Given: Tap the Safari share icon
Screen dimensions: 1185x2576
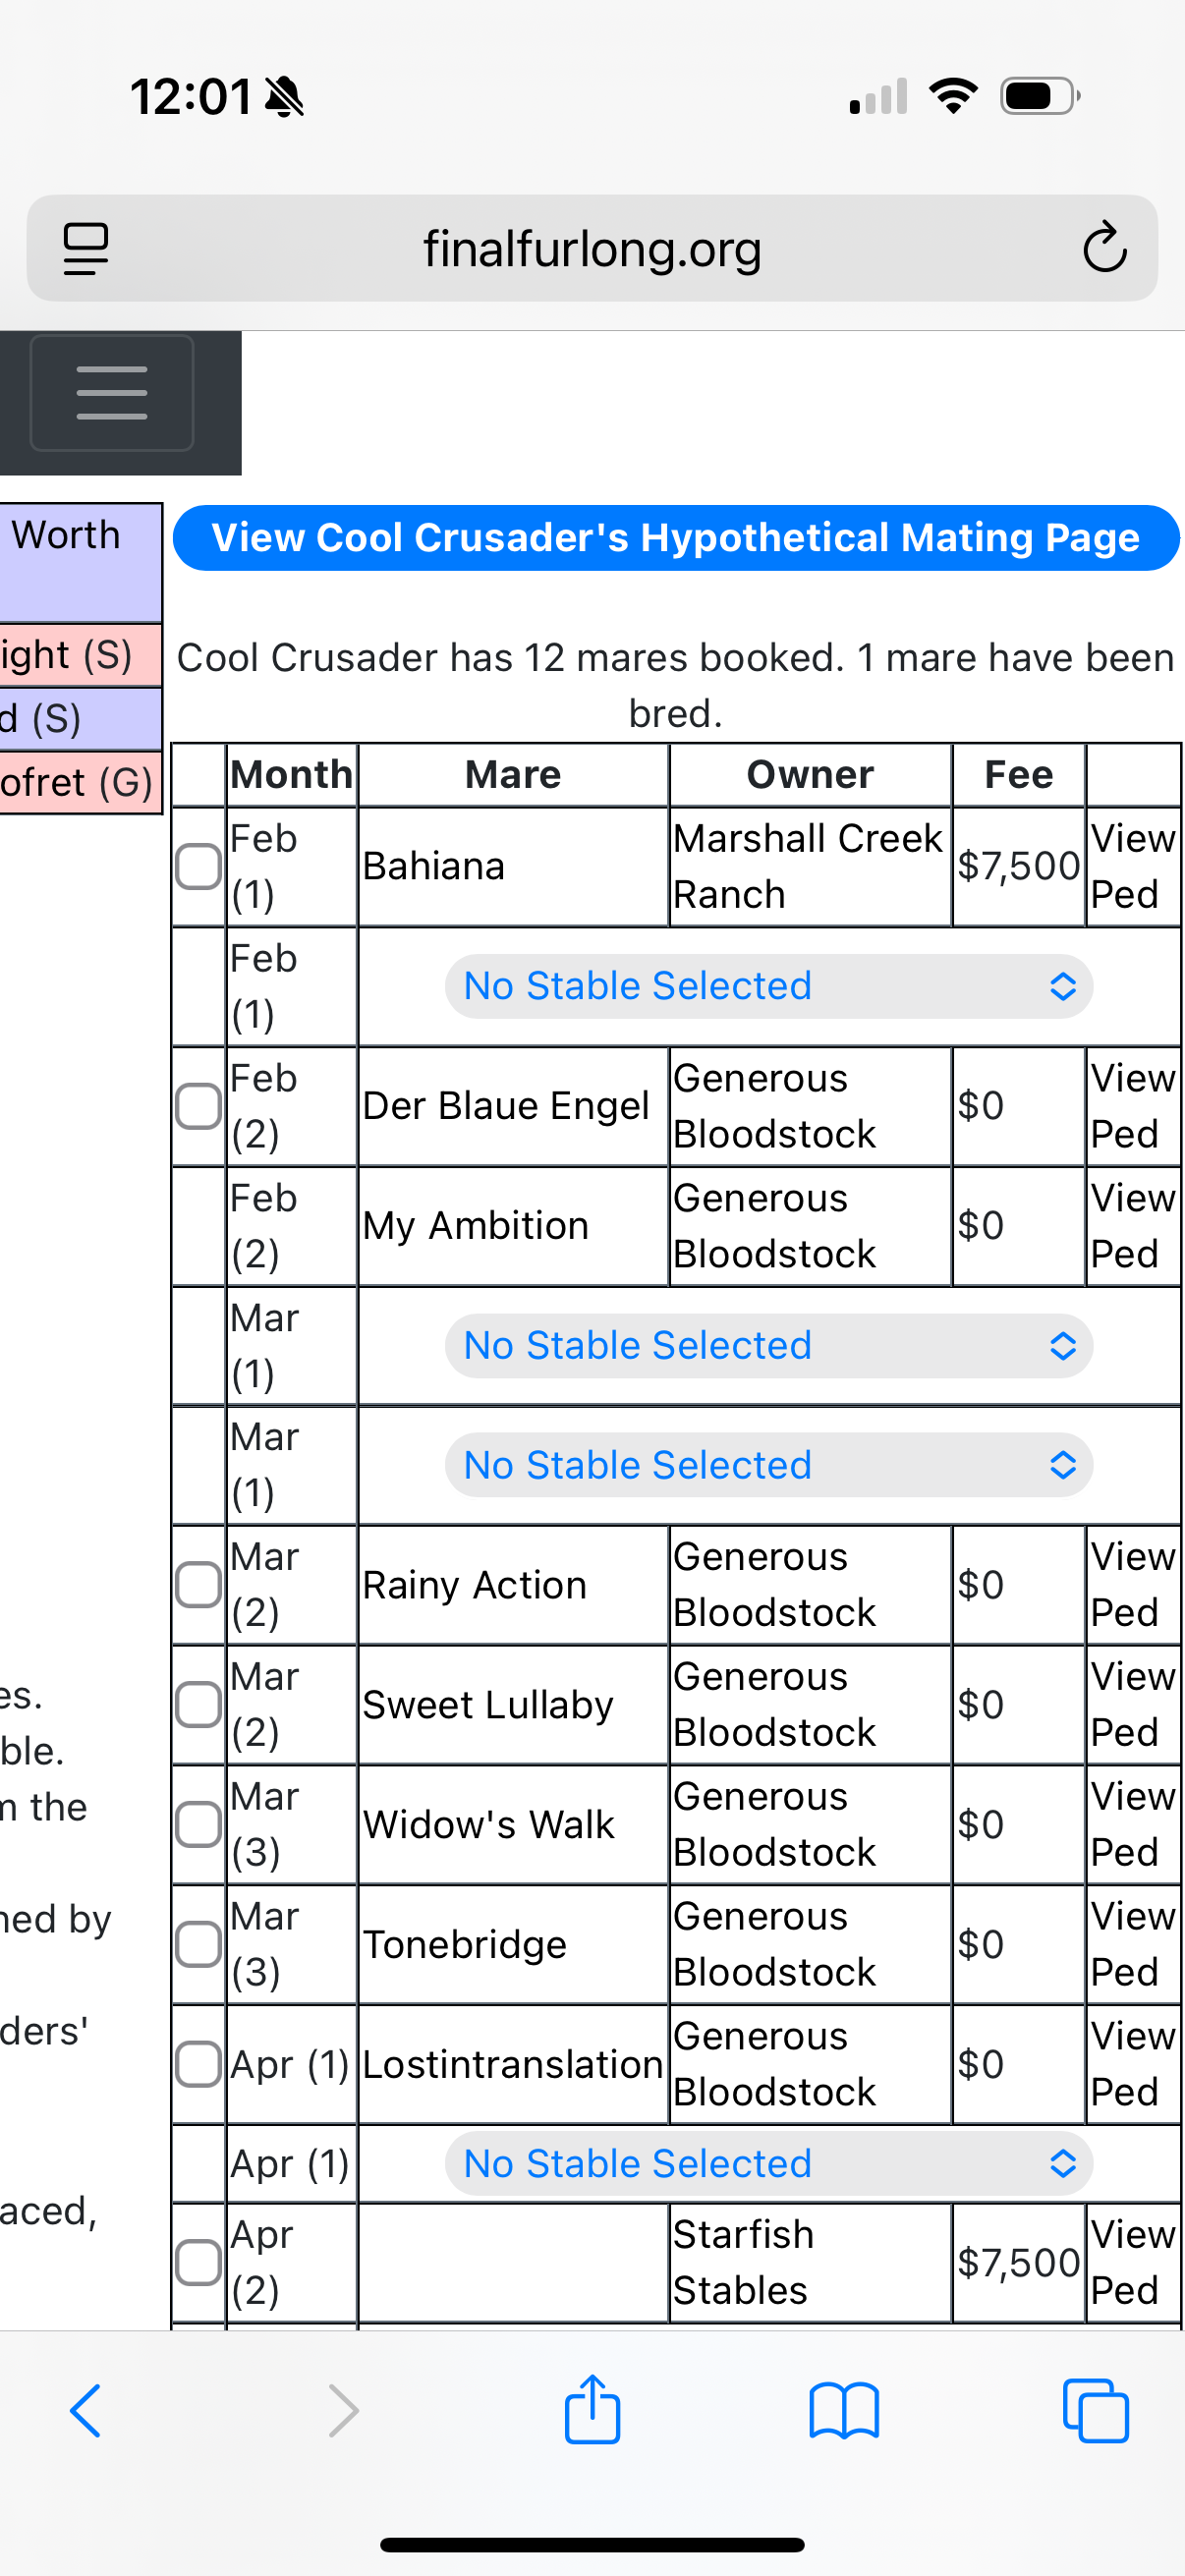Looking at the screenshot, I should coord(592,2410).
